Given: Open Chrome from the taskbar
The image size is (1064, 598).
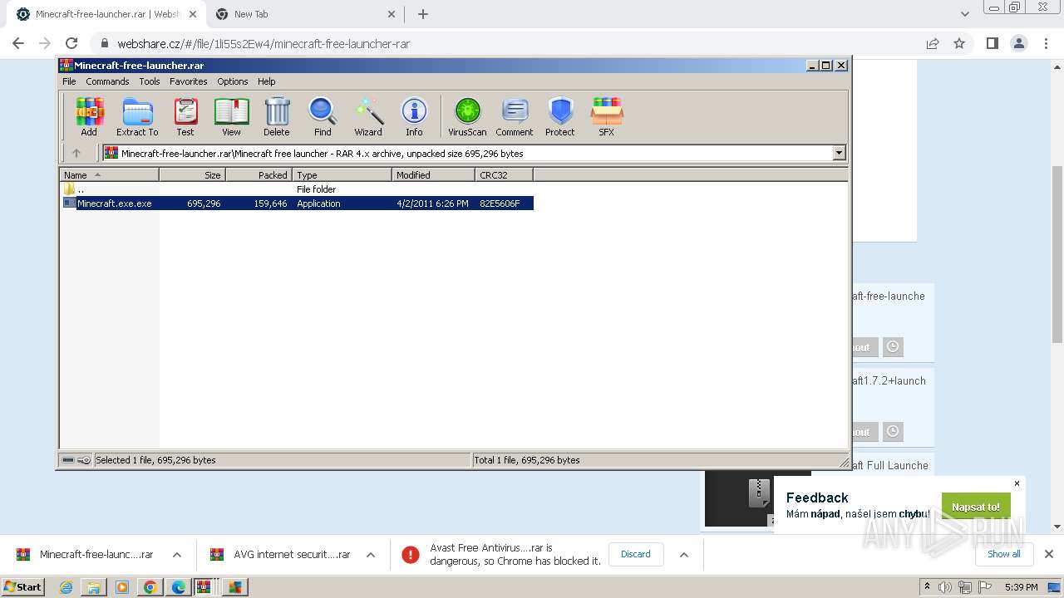Looking at the screenshot, I should coord(150,587).
